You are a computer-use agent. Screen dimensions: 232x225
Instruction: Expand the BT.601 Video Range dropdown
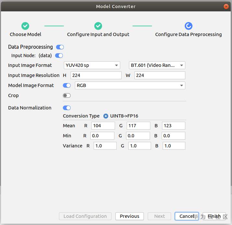[157, 65]
